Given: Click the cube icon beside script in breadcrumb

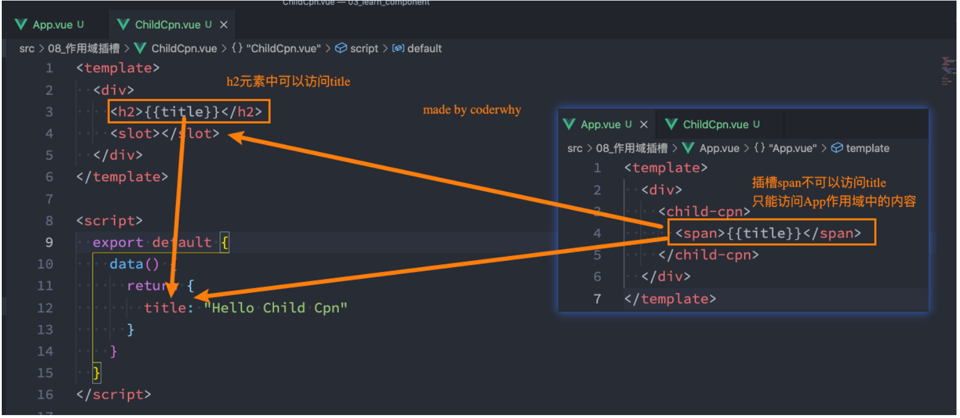Looking at the screenshot, I should coord(341,49).
